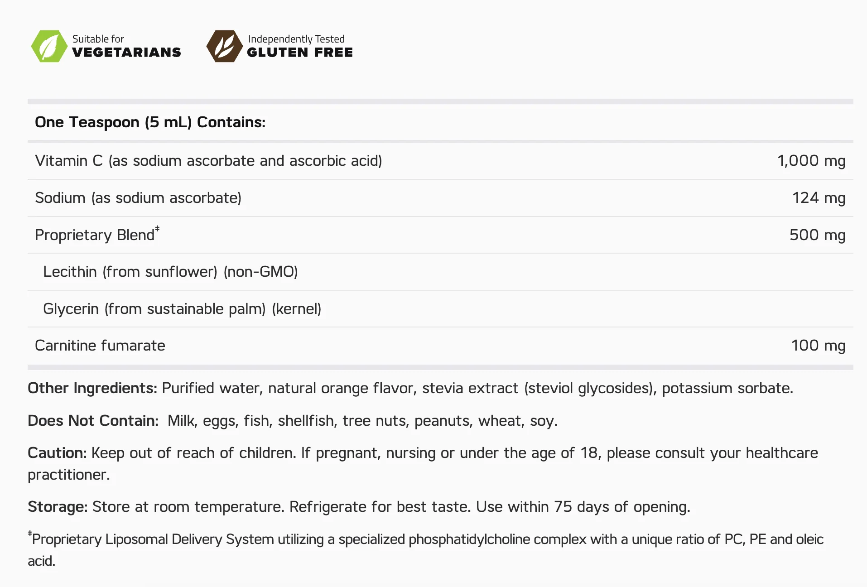Viewport: 867px width, 587px height.
Task: Click the 1,000 mg vitamin C amount
Action: (x=811, y=161)
